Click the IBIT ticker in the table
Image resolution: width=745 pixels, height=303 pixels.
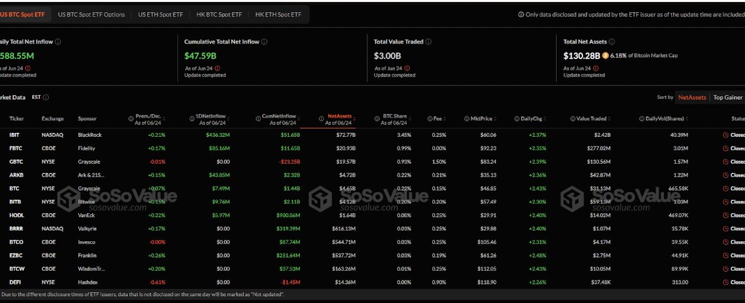click(14, 135)
